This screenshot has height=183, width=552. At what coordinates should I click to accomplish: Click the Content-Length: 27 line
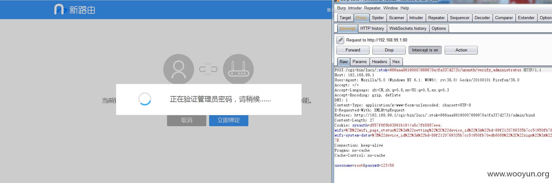354,120
